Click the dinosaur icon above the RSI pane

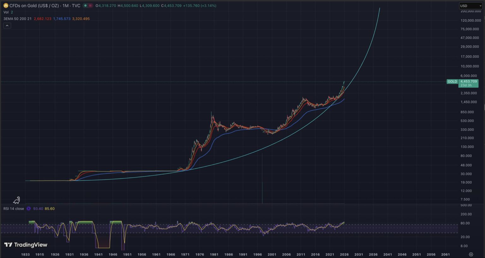[x=16, y=200]
